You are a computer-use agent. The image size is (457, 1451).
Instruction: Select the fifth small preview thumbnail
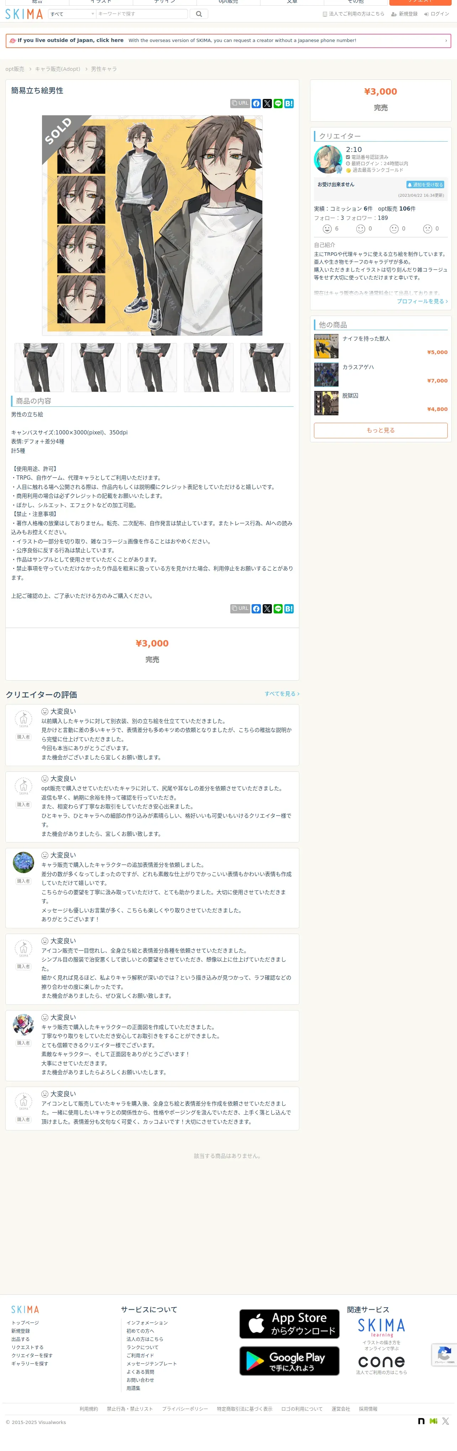coord(266,367)
